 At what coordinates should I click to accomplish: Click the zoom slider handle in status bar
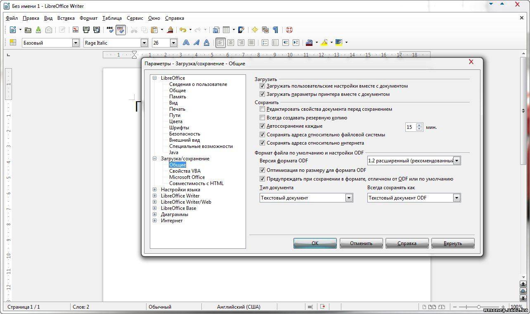[479, 307]
